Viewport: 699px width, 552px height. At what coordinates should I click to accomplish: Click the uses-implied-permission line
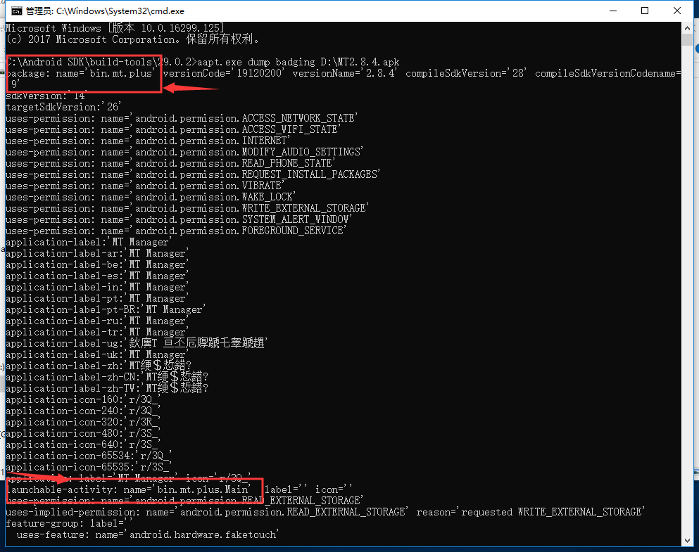click(325, 512)
